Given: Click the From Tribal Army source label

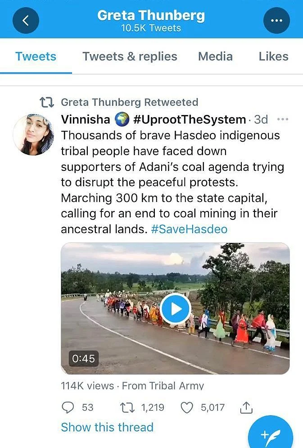Looking at the screenshot, I should pyautogui.click(x=163, y=386).
